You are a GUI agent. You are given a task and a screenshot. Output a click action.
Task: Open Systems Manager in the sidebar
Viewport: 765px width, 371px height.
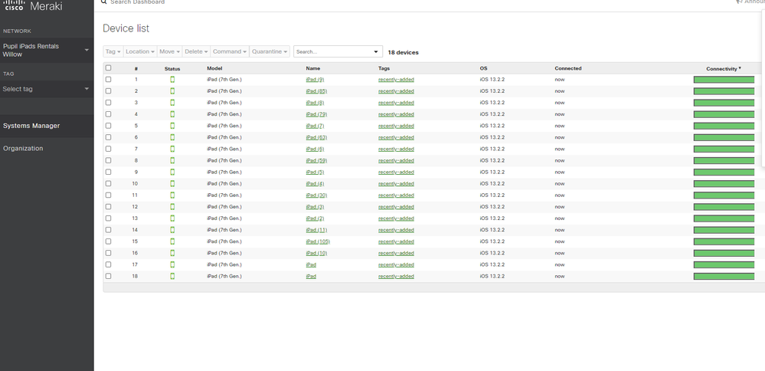[31, 126]
